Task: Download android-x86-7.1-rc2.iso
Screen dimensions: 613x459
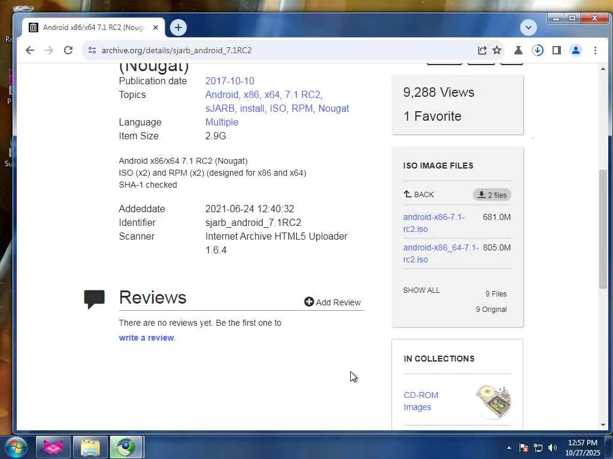Action: click(x=434, y=223)
